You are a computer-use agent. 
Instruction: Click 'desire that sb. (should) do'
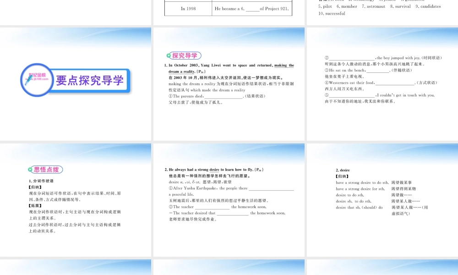359,208
